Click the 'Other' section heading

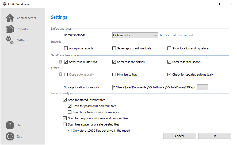tap(55, 68)
